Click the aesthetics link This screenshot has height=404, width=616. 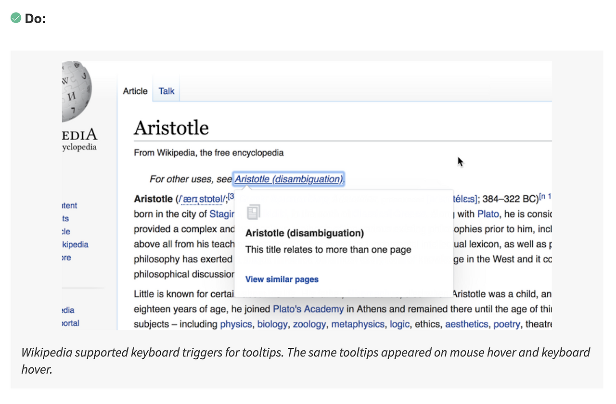pyautogui.click(x=467, y=324)
